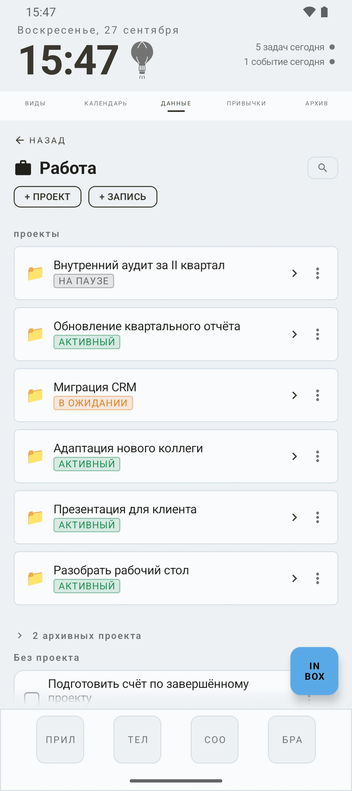The height and width of the screenshot is (791, 352).
Task: Click folder icon of Презентация для клиента
Action: click(x=35, y=518)
